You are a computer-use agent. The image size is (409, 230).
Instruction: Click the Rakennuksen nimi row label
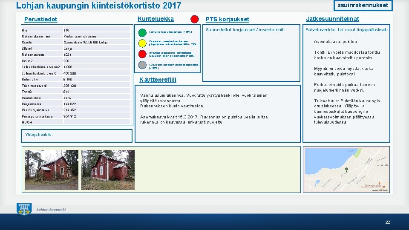pos(36,36)
